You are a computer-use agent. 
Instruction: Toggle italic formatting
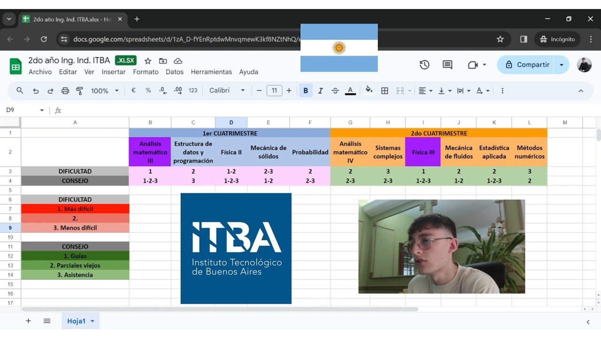pos(321,91)
